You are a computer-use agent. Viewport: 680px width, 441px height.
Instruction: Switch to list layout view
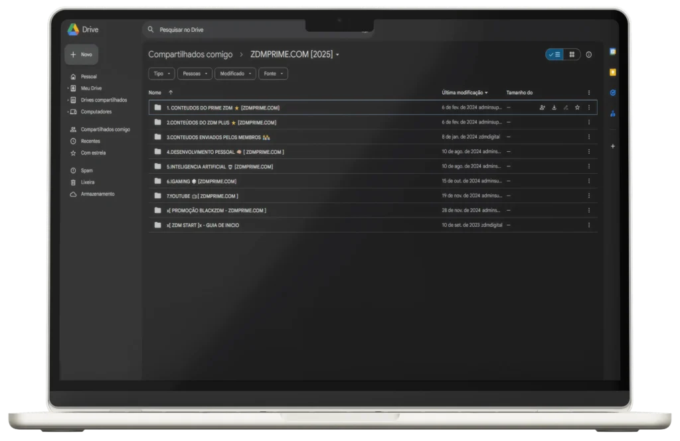554,54
